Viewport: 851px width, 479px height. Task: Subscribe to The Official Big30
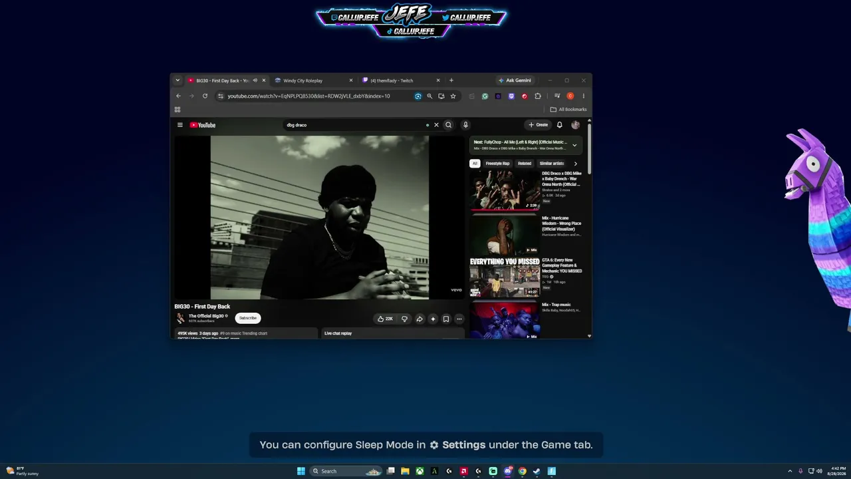coord(248,318)
